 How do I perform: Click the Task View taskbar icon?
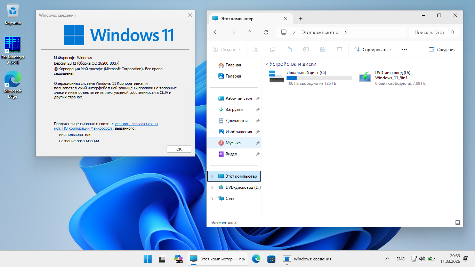tap(163, 259)
